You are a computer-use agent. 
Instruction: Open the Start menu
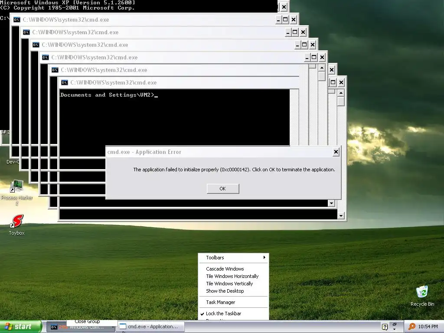coord(21,327)
